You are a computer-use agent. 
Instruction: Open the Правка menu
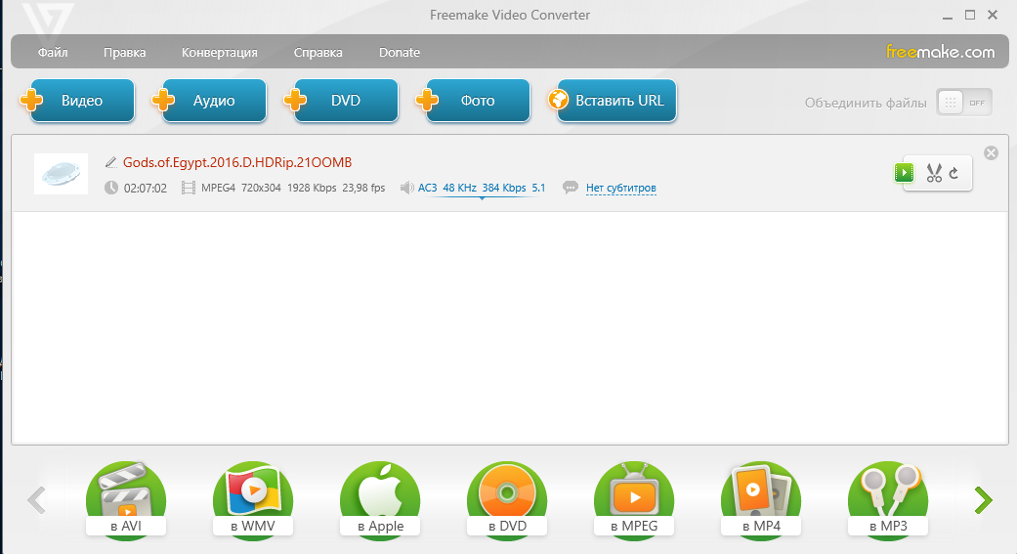pyautogui.click(x=124, y=53)
